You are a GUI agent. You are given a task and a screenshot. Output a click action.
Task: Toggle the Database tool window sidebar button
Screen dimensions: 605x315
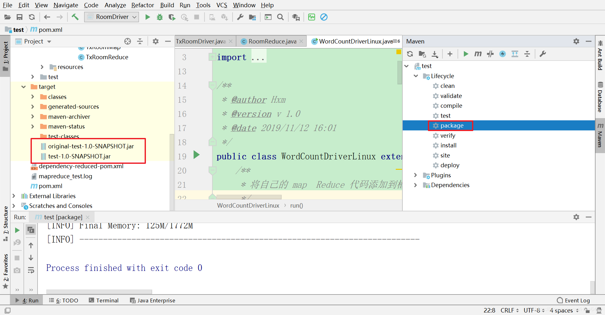tap(600, 97)
